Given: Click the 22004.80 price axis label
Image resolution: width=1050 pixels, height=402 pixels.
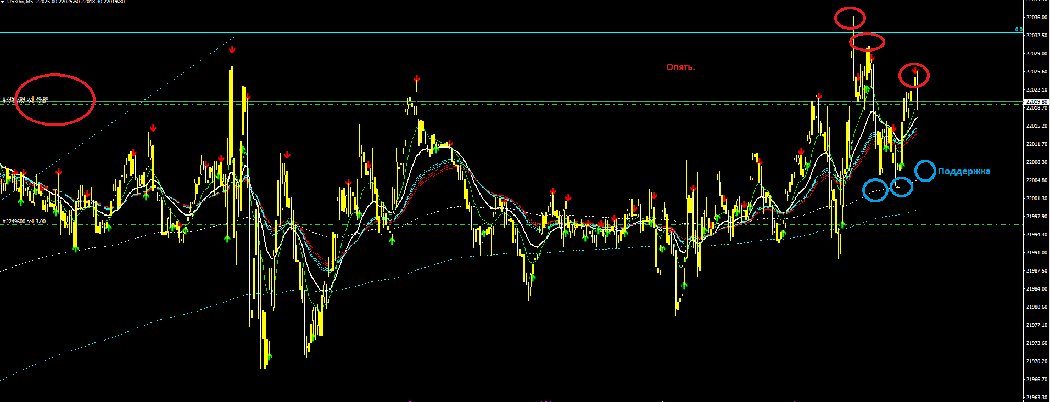Looking at the screenshot, I should (x=1037, y=180).
